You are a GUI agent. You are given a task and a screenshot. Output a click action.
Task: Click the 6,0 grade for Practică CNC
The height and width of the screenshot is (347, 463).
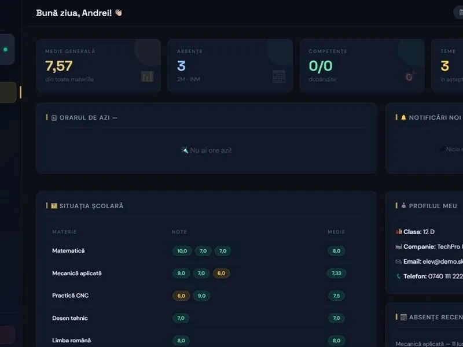point(181,296)
